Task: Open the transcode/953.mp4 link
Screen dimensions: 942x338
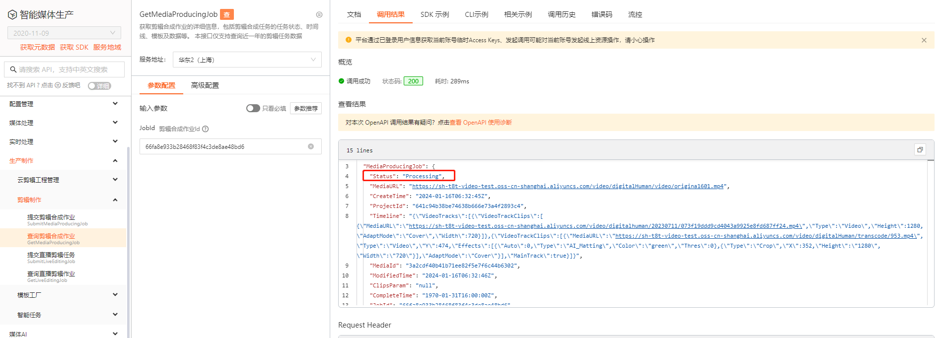Action: [x=766, y=236]
